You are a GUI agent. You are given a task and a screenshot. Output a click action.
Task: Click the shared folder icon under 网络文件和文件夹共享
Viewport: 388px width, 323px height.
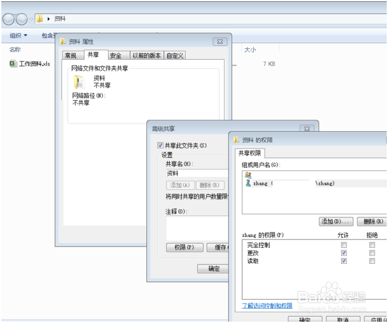[x=79, y=82]
